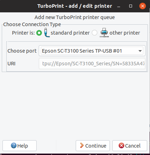Image resolution: width=150 pixels, height=155 pixels.
Task: Click the 'URI' label
Action: pos(11,64)
